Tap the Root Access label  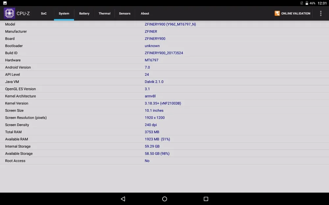pos(15,161)
